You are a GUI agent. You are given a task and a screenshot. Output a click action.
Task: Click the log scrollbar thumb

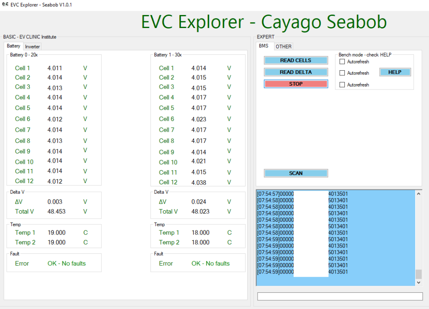point(419,274)
